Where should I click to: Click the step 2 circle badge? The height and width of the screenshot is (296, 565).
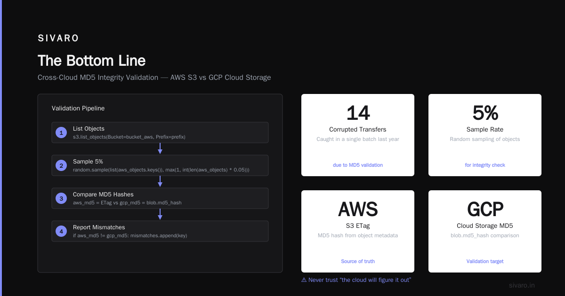click(x=61, y=165)
